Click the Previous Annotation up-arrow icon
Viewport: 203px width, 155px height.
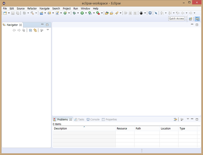click(x=170, y=13)
